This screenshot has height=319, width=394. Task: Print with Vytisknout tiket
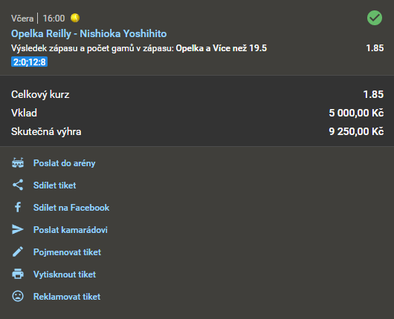[65, 274]
